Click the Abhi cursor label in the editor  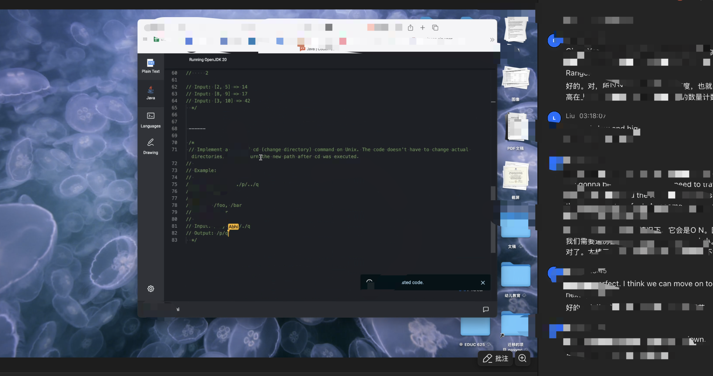233,226
